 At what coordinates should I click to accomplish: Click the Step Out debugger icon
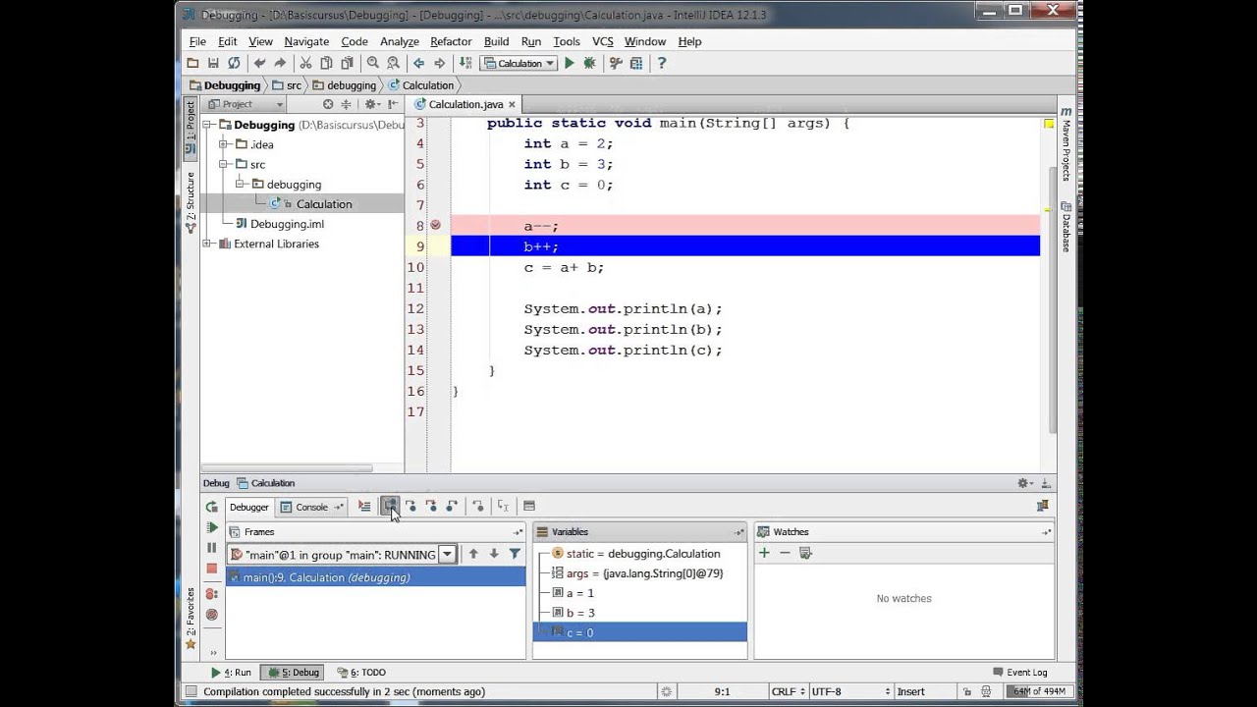pos(452,506)
